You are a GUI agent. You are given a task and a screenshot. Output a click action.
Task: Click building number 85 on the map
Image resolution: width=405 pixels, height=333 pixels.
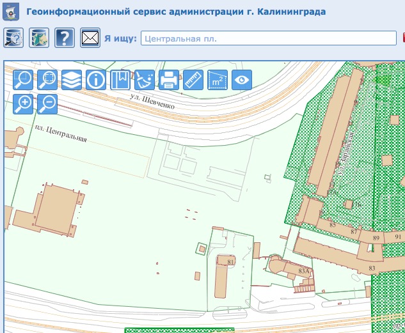tap(333, 225)
